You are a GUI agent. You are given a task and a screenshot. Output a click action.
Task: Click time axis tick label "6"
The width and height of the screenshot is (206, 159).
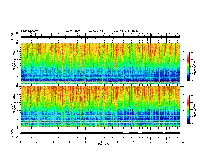tap(118, 142)
